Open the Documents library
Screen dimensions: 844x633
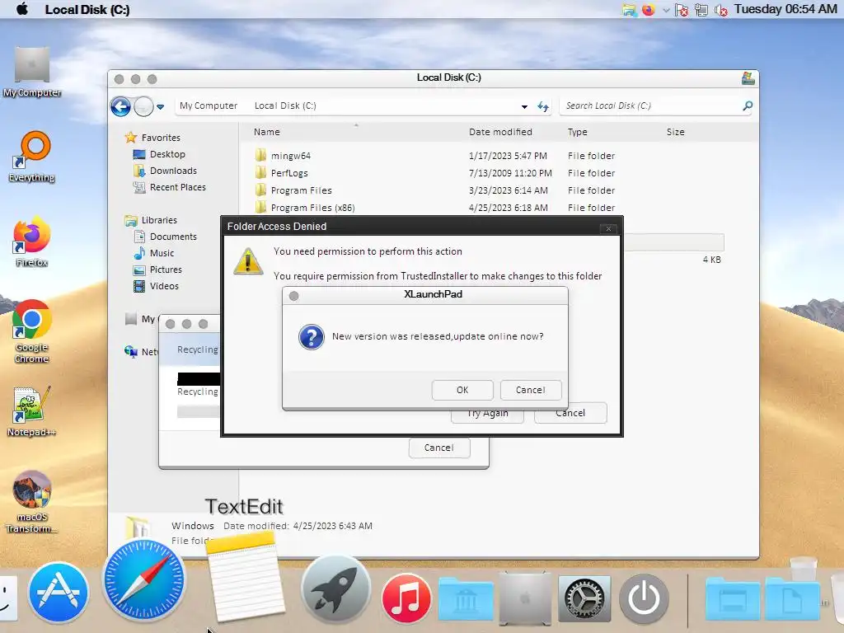pyautogui.click(x=173, y=237)
